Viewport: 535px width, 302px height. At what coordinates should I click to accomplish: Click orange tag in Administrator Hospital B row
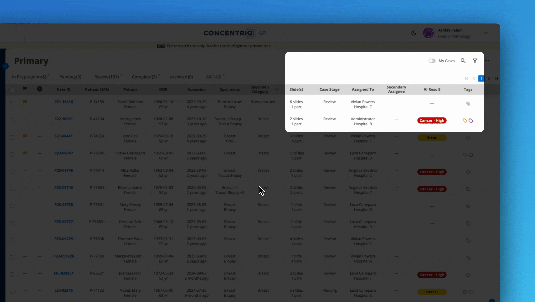coord(465,121)
